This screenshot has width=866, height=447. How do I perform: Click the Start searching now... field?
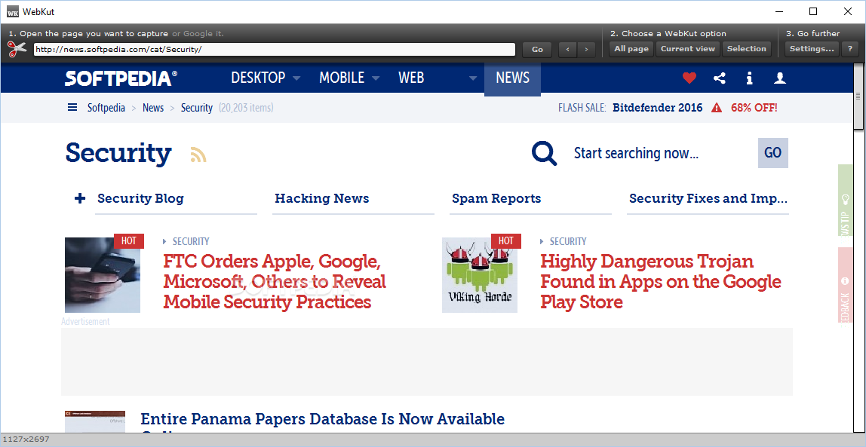(x=636, y=153)
